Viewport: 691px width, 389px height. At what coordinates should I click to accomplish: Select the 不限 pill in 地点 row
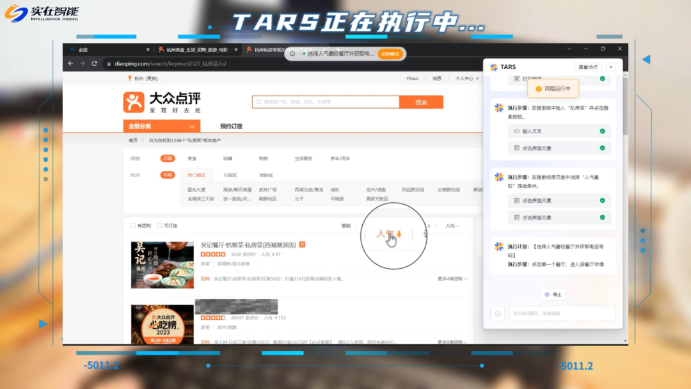168,175
